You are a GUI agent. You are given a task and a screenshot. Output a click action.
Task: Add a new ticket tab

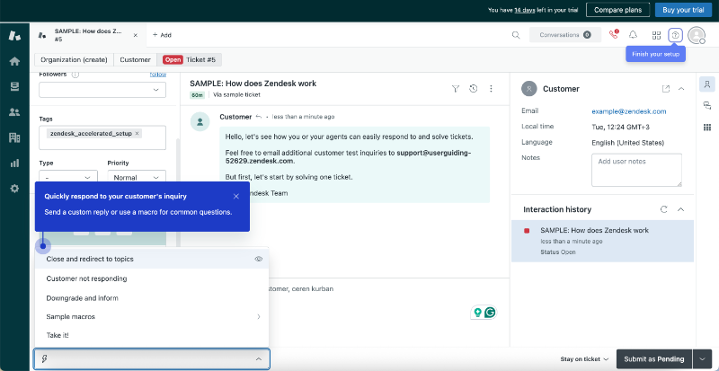tap(162, 35)
